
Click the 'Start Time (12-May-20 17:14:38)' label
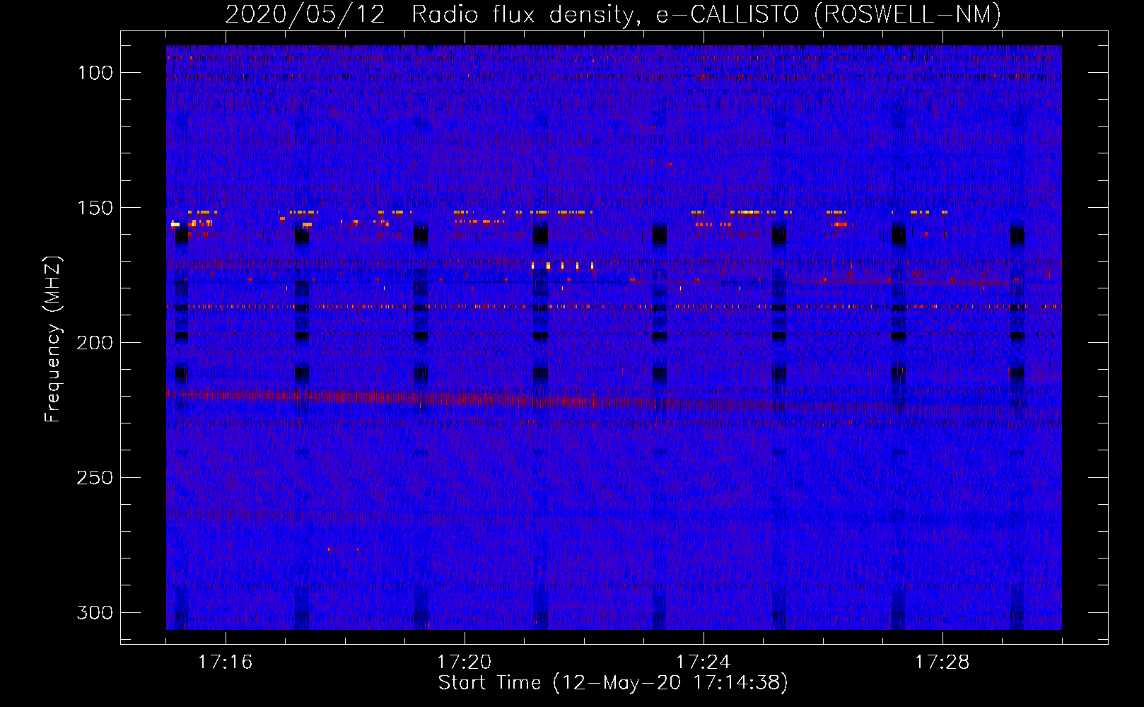tap(613, 683)
